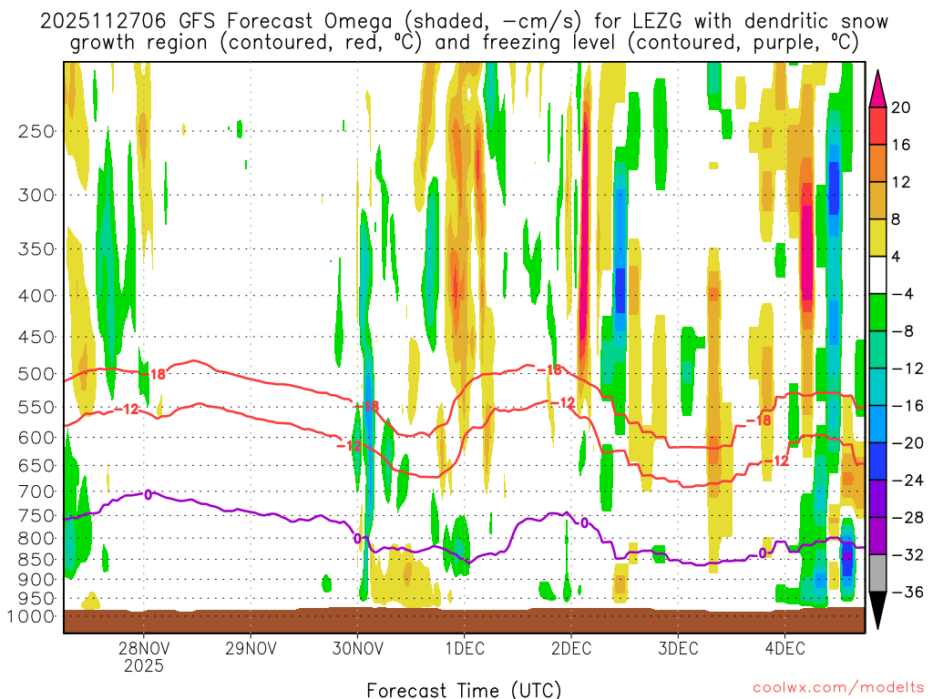Click the magenta upward triangle atop the colorbar
This screenshot has width=933, height=699.
tap(879, 87)
